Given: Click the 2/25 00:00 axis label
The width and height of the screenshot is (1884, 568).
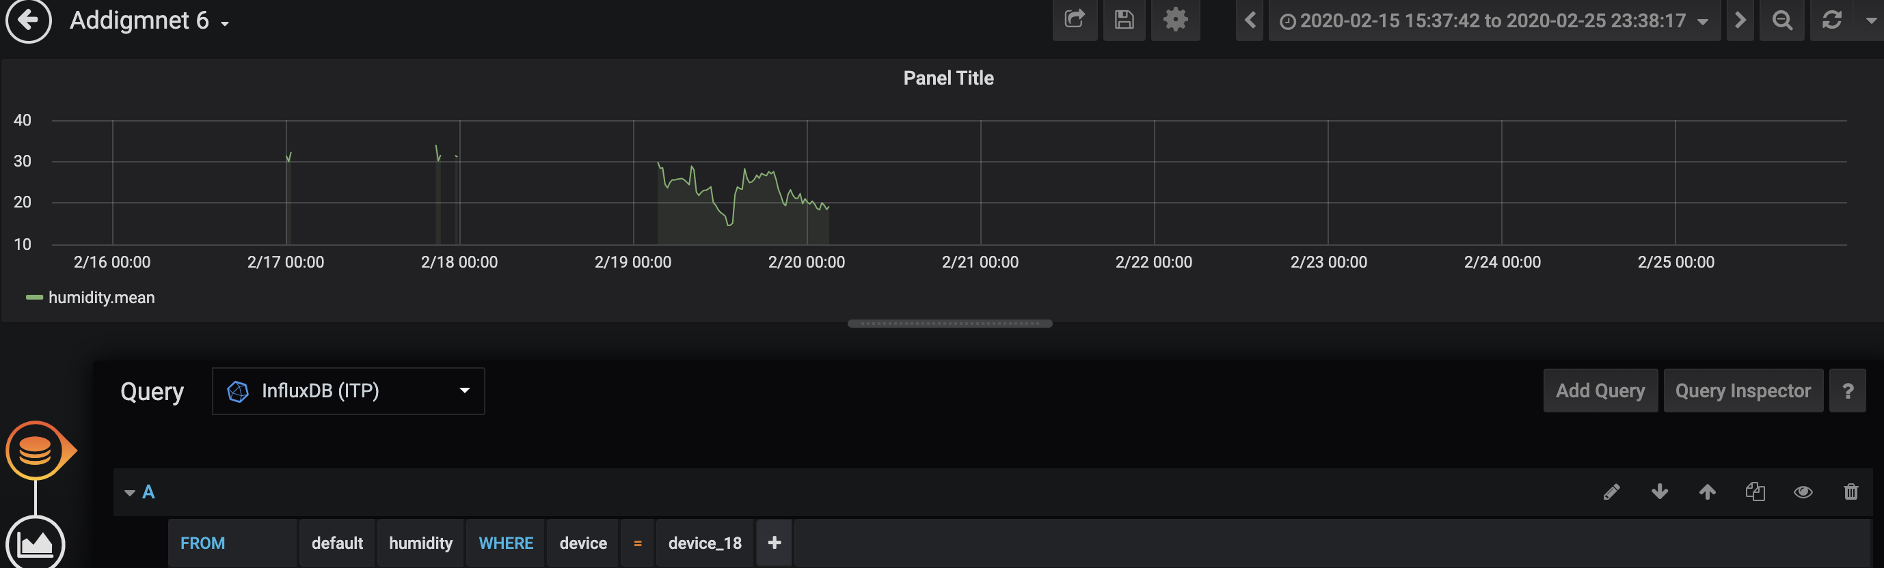Looking at the screenshot, I should tap(1676, 262).
